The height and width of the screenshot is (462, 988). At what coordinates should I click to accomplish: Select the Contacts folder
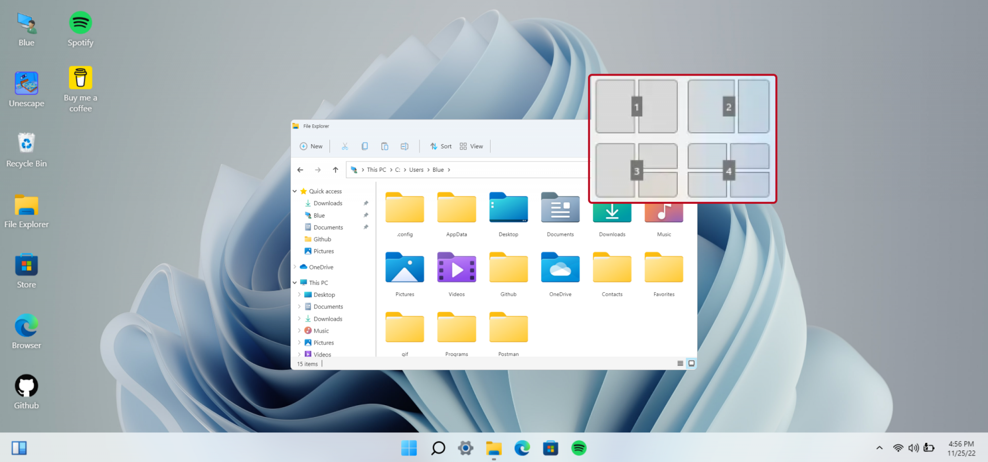pos(612,274)
